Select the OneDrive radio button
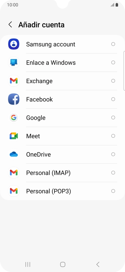Screen dimensions: 125x272 pos(113,154)
